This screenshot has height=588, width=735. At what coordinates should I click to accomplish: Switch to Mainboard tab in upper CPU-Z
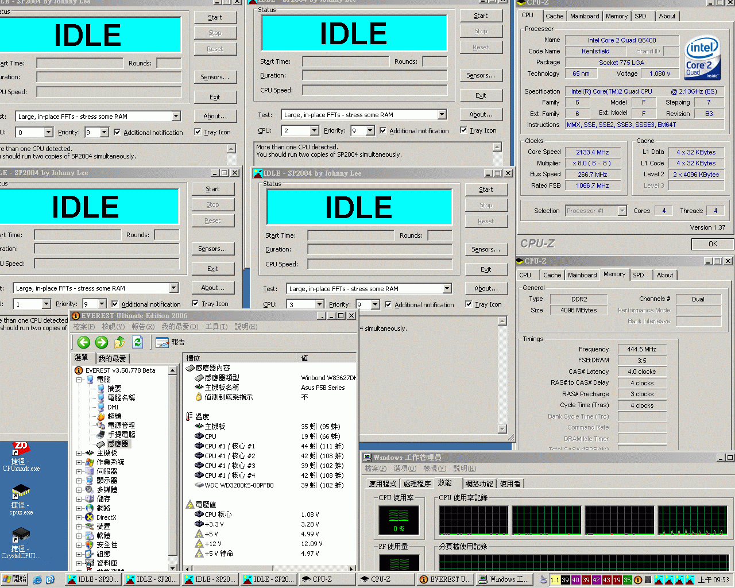click(x=585, y=16)
